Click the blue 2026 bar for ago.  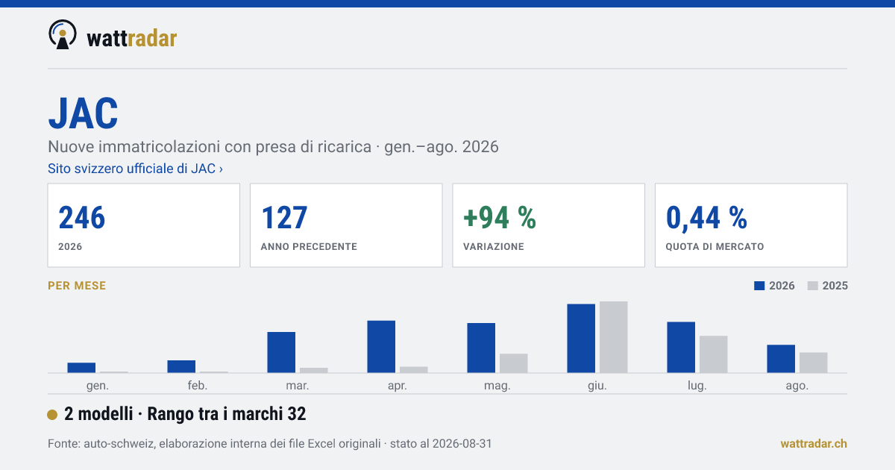tap(781, 358)
